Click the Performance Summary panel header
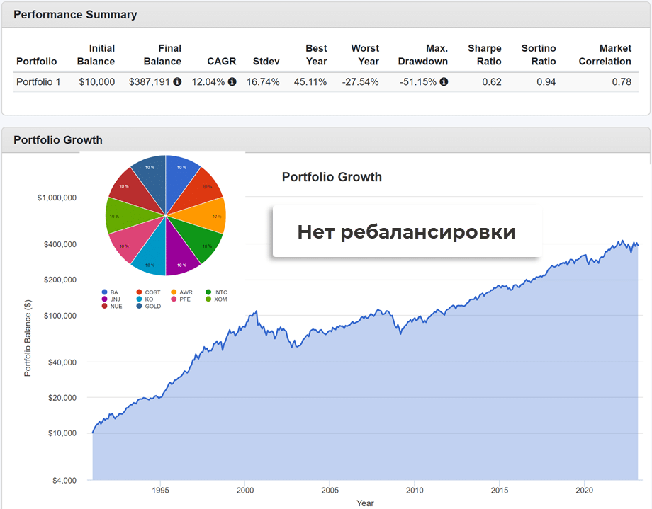652x509 pixels. point(76,14)
